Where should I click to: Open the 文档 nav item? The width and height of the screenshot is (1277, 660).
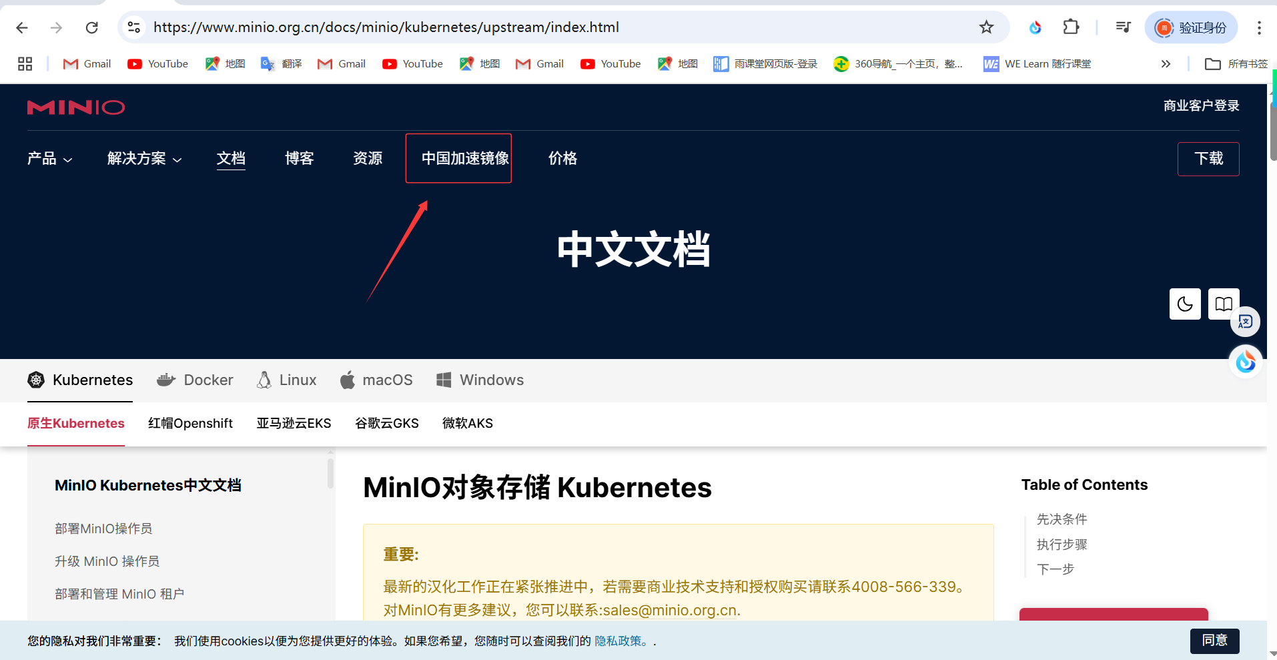231,159
